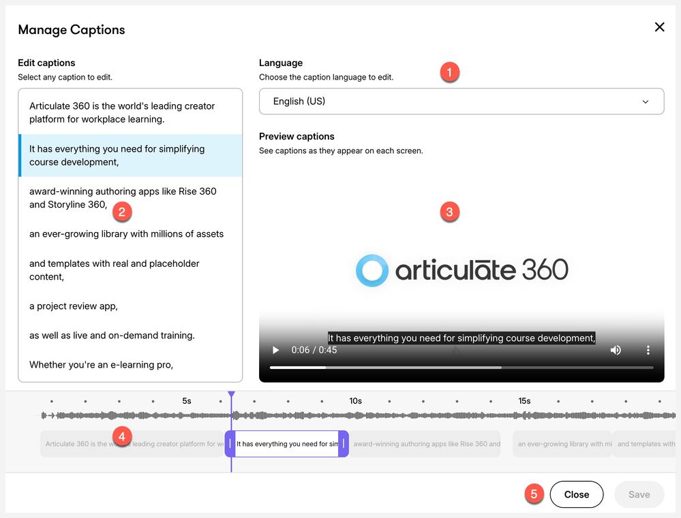Select timeline clip 'award-winning authoring apps'
Image resolution: width=681 pixels, height=518 pixels.
[x=425, y=444]
